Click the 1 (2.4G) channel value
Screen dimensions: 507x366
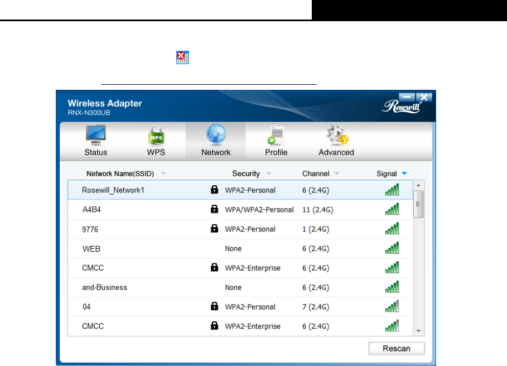click(x=316, y=229)
